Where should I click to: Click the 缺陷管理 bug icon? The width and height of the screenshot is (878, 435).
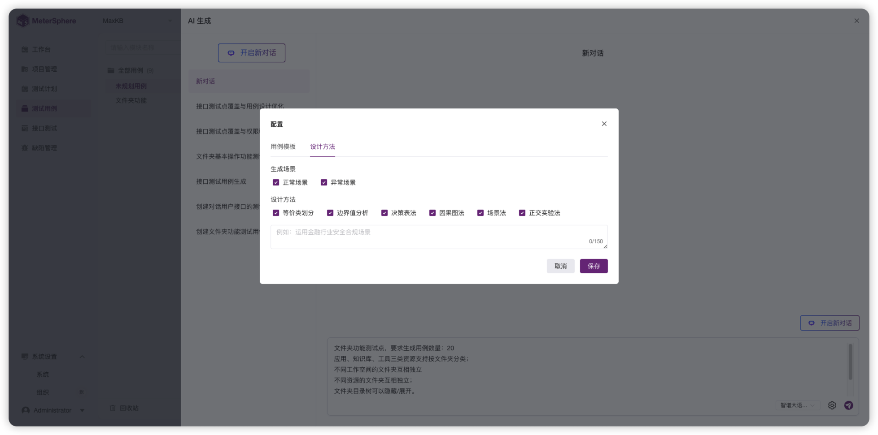pyautogui.click(x=25, y=148)
